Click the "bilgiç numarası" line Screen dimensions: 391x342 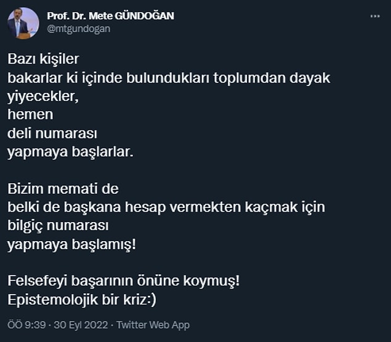58,226
